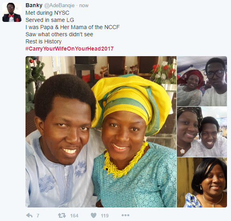Screen dimensions: 231x221
Task: Click the retweet icon
Action: (x=62, y=215)
